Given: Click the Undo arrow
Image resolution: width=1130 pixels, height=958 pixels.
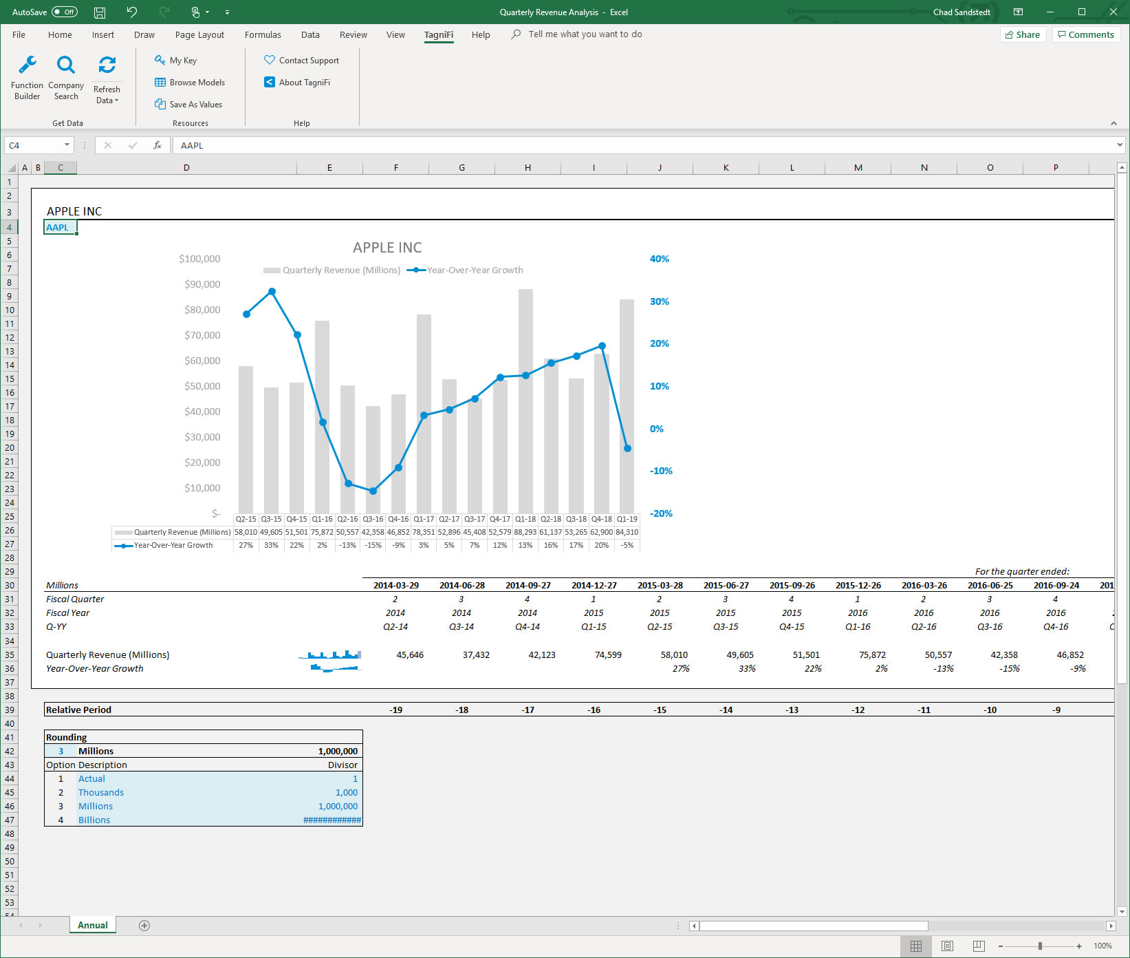Looking at the screenshot, I should click(131, 12).
